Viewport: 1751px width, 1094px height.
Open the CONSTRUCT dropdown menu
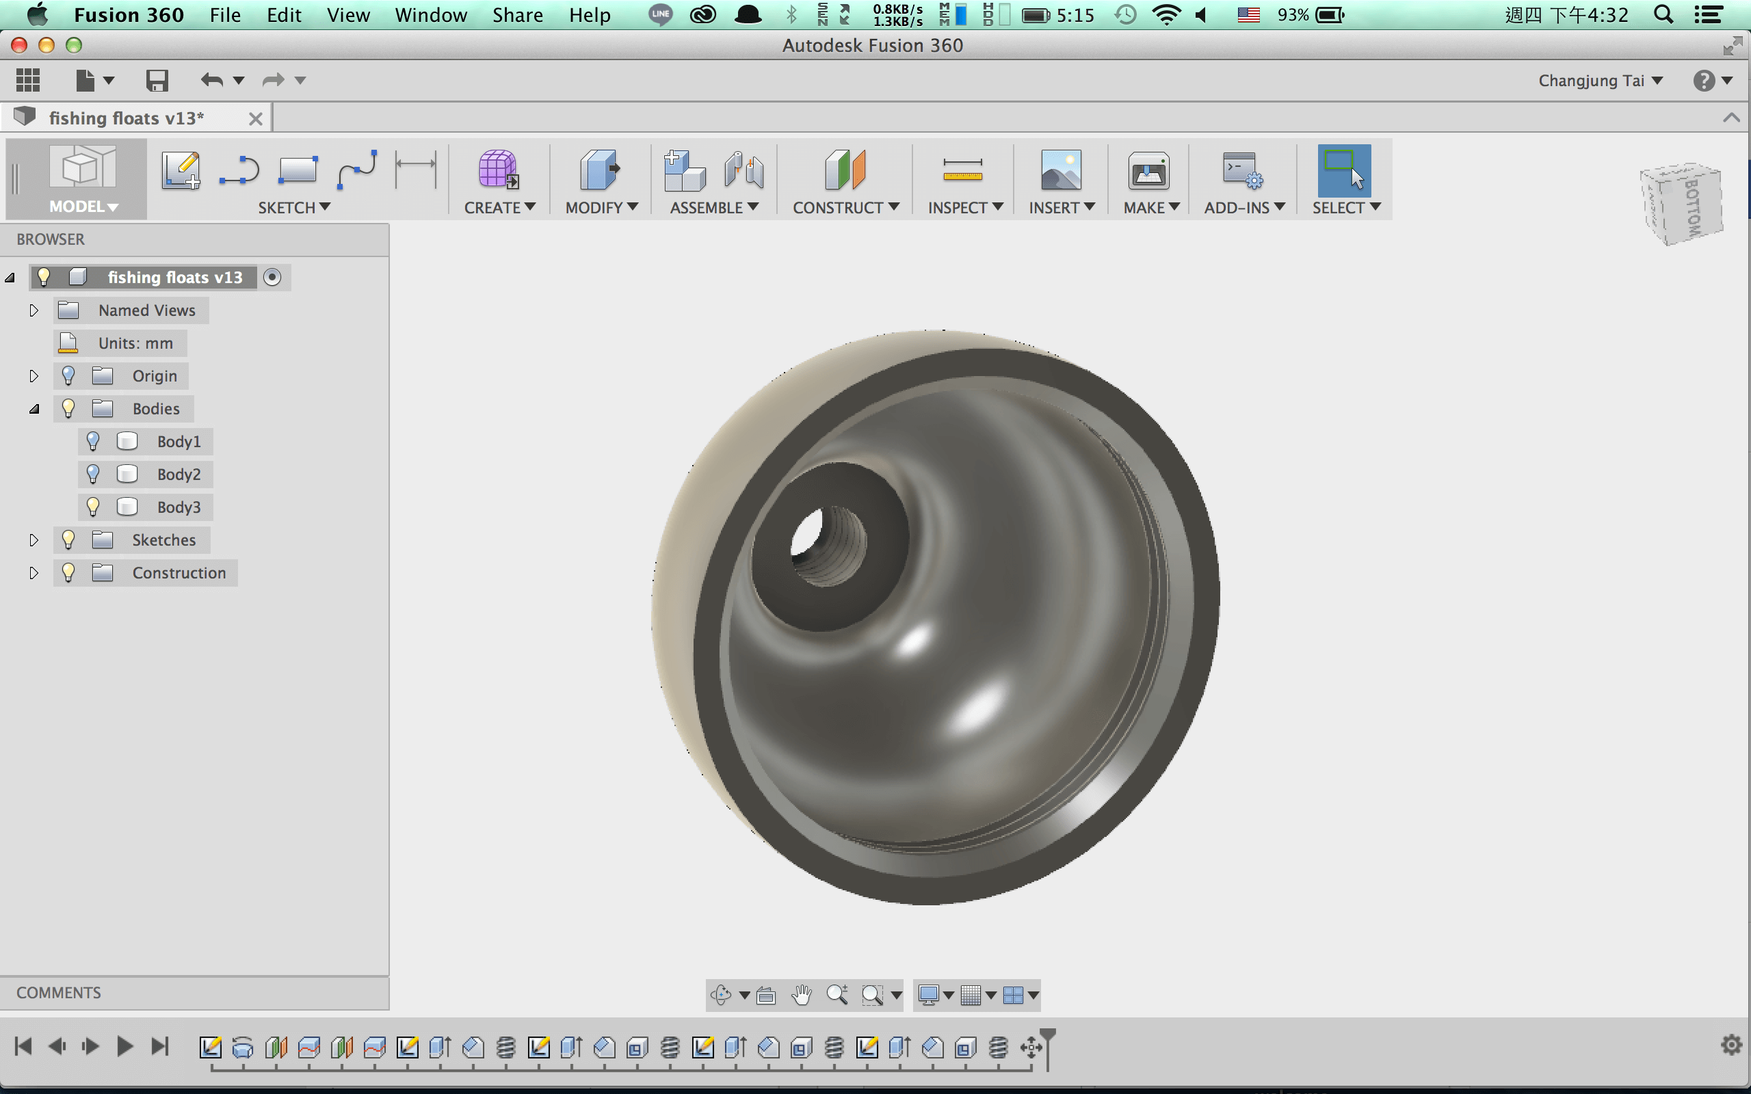[x=845, y=208]
